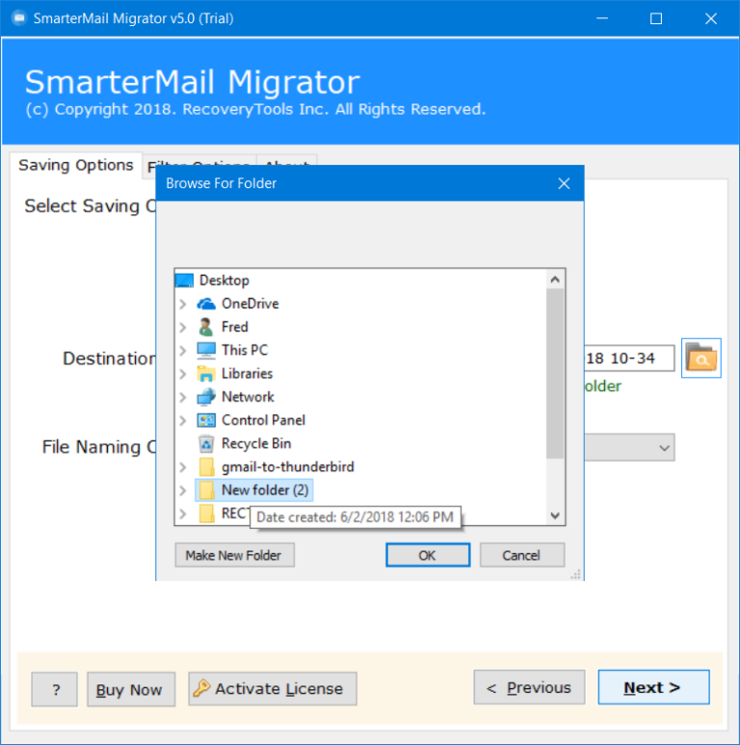Viewport: 740px width, 745px height.
Task: Click the browse destination folder icon
Action: click(x=701, y=358)
